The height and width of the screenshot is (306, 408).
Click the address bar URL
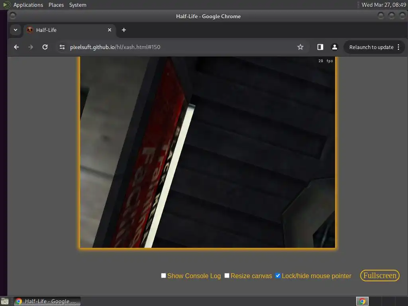[115, 47]
